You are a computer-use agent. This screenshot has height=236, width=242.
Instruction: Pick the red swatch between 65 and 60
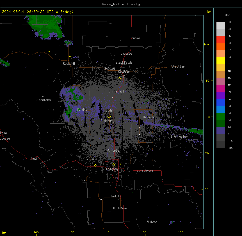pos(221,40)
